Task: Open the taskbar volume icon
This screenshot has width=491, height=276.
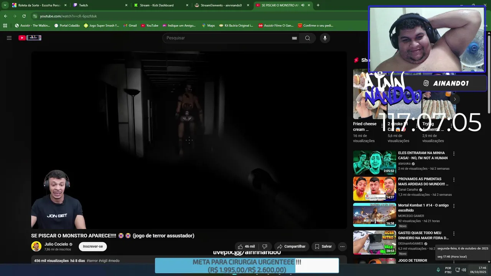Action: 464,270
